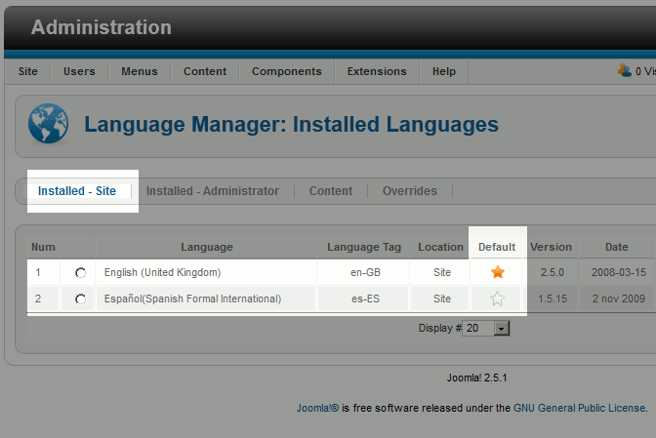Switch to Installed - Administrator tab

click(x=213, y=191)
